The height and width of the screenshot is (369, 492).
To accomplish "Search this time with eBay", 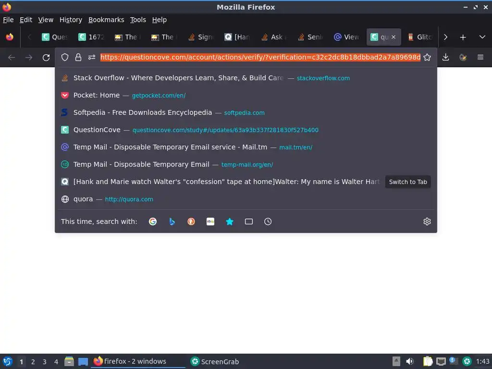I will pyautogui.click(x=210, y=221).
